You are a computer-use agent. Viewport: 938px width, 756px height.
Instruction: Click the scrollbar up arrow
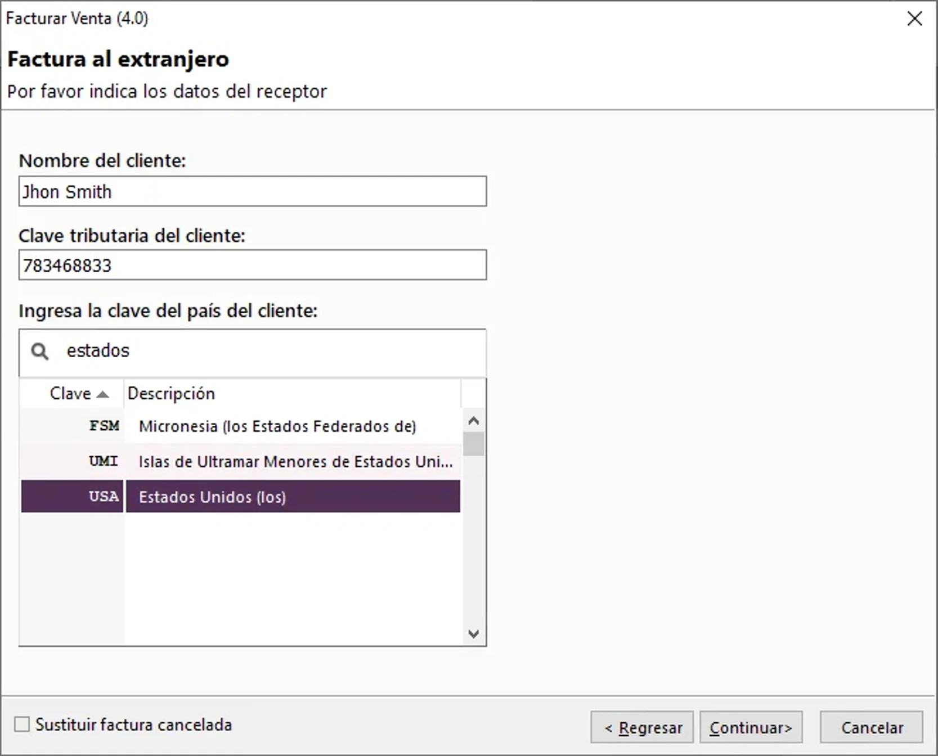click(x=473, y=420)
